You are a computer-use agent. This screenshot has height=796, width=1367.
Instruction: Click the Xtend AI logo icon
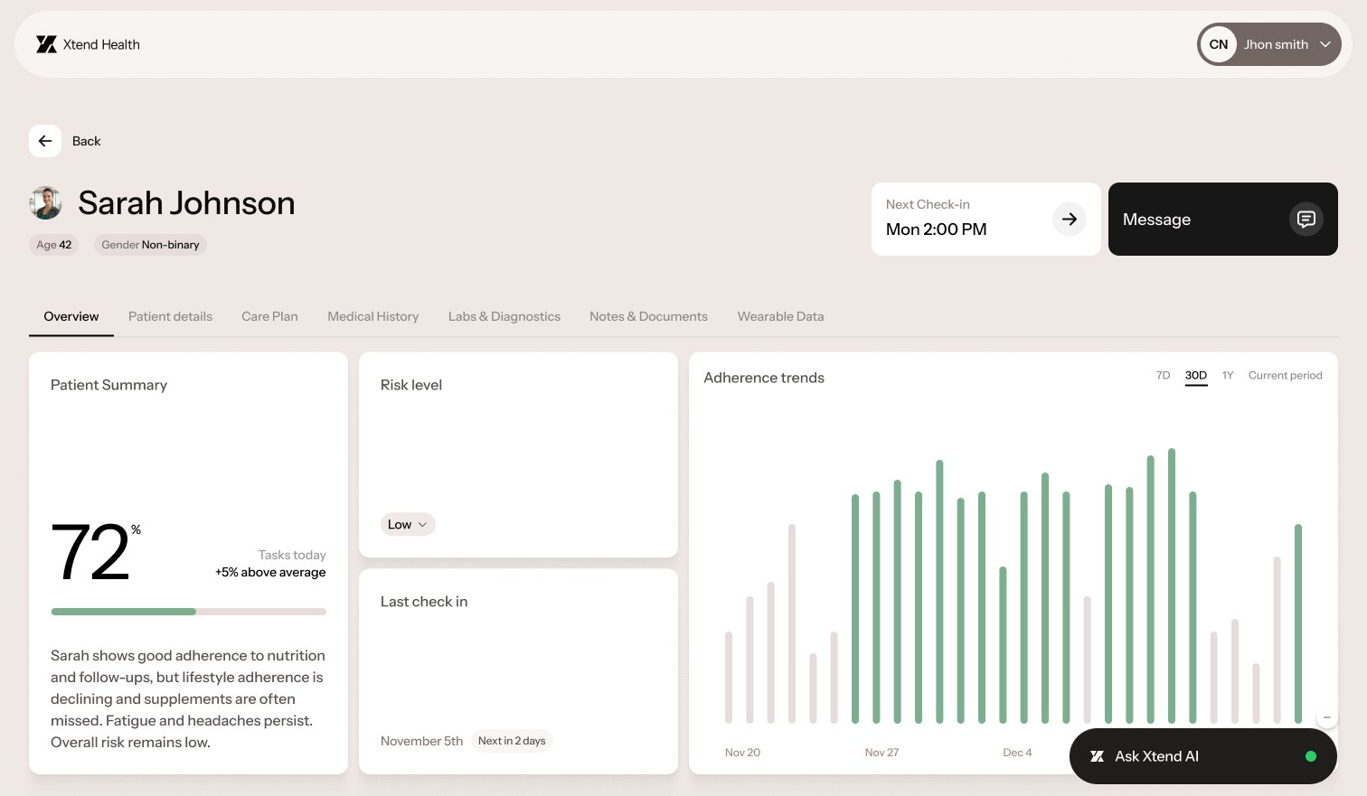pyautogui.click(x=1097, y=756)
